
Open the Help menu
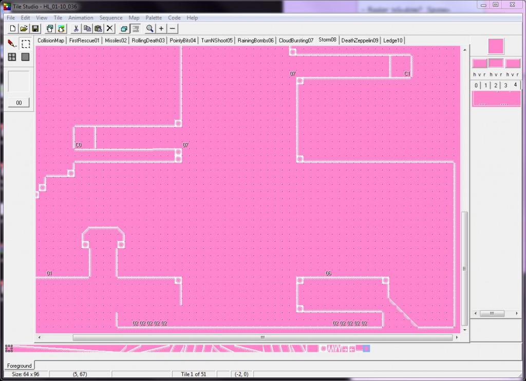point(192,18)
